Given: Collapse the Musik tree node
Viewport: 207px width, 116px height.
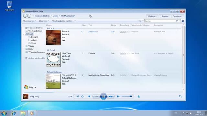Looking at the screenshot, I should (24, 34).
